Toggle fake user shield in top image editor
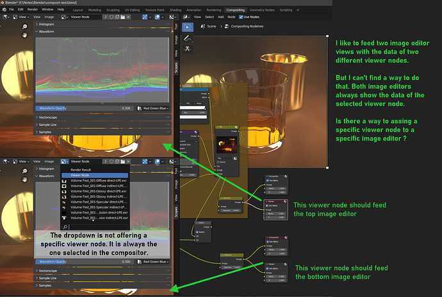The image size is (442, 297). (111, 17)
